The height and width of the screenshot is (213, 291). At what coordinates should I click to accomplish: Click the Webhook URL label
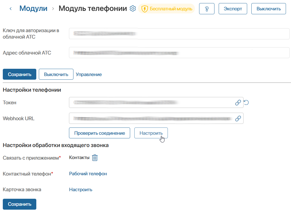pyautogui.click(x=18, y=119)
